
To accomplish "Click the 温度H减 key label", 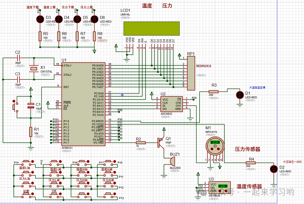I will (107, 169).
